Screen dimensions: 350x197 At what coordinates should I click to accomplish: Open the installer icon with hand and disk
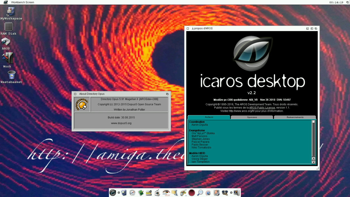[x=217, y=192]
